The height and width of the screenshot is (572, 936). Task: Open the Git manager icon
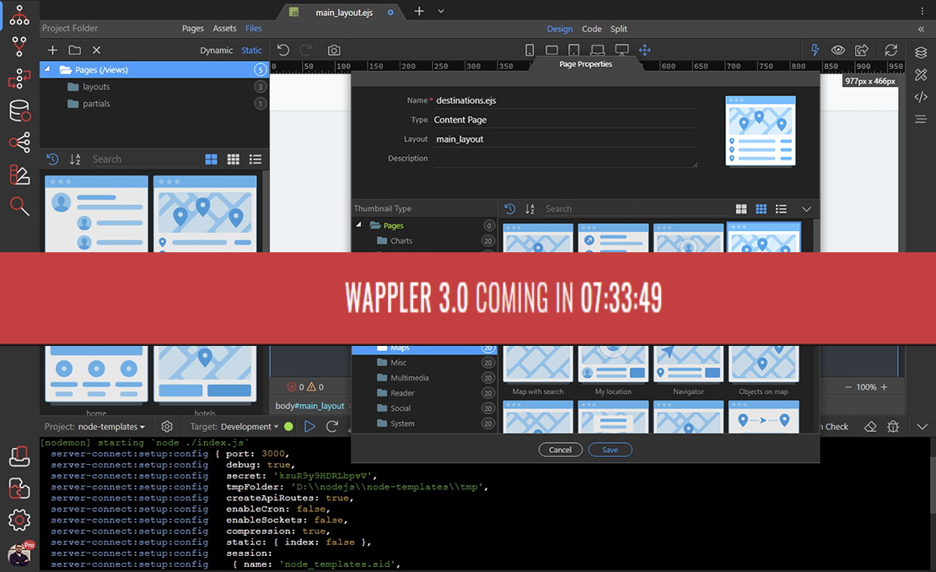pyautogui.click(x=19, y=46)
